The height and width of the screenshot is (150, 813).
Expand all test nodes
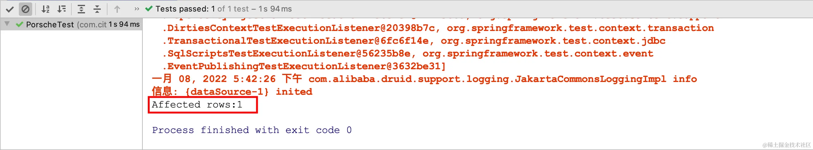81,9
